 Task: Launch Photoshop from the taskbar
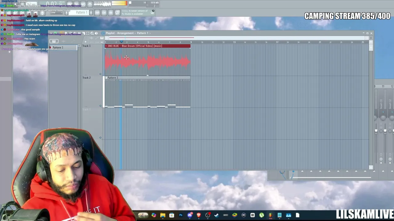181,215
